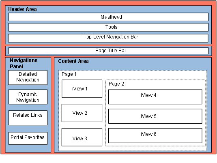Click the Page 1 label
Image resolution: width=217 pixels, height=163 pixels.
point(69,74)
